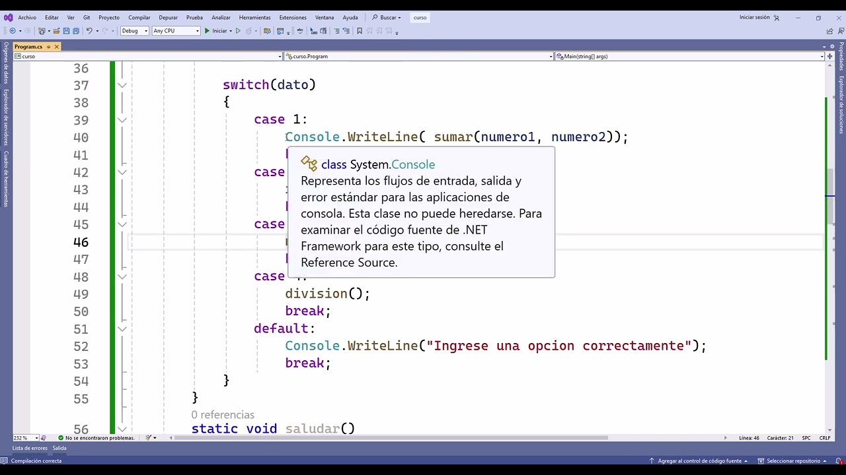Open the Herramientas menu
Viewport: 846px width, 475px height.
254,18
